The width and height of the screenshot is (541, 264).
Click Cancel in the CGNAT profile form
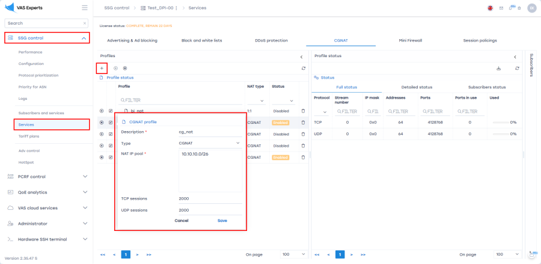[x=181, y=221]
